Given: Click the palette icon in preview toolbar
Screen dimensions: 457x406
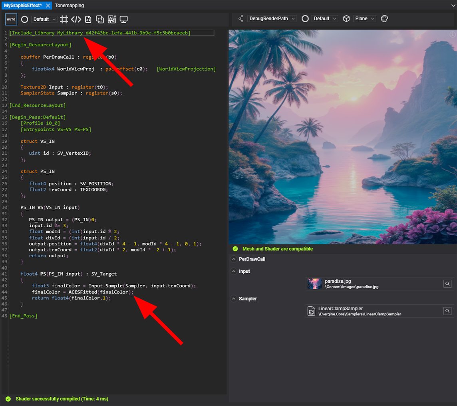Looking at the screenshot, I should tap(384, 19).
